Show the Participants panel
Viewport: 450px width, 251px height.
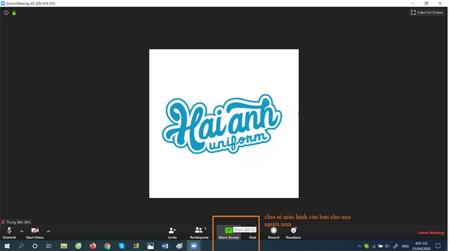point(199,233)
